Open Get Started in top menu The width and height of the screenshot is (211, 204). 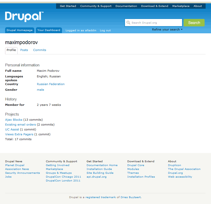tap(68, 6)
